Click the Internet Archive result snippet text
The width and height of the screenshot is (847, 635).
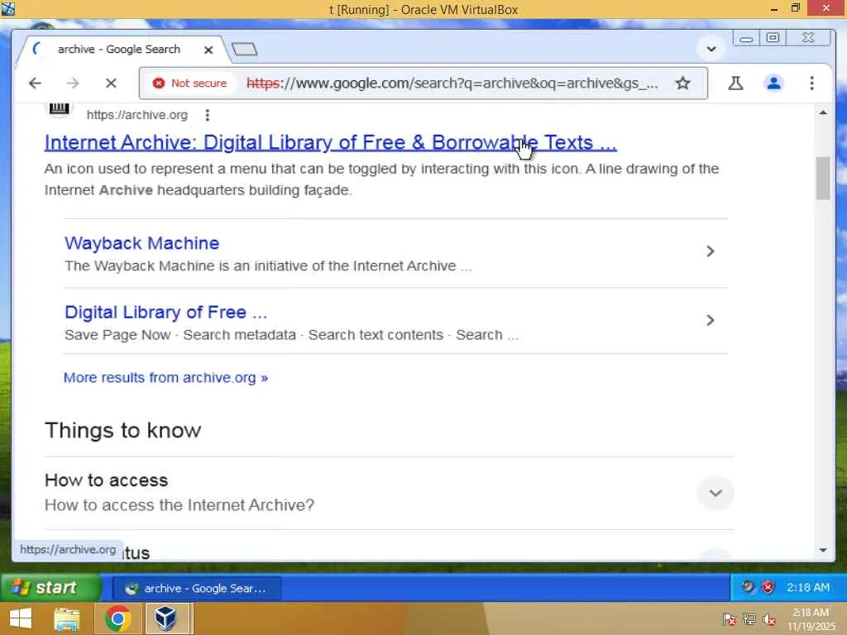381,179
